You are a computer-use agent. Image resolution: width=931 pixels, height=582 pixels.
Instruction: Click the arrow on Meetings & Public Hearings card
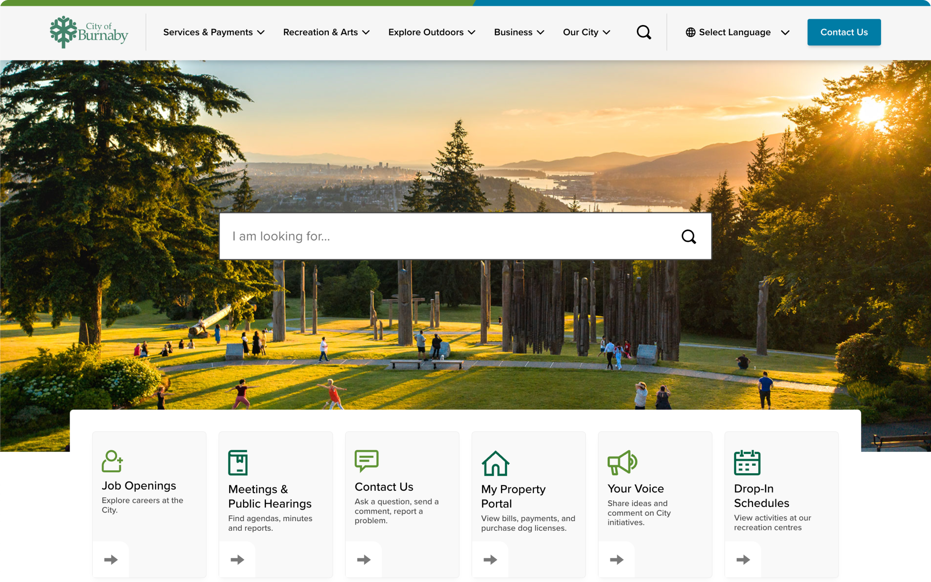coord(237,559)
